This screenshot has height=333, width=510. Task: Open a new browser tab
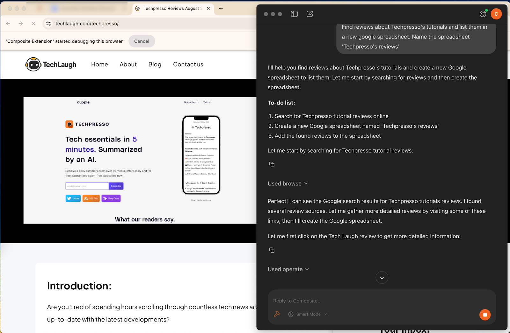tap(221, 9)
